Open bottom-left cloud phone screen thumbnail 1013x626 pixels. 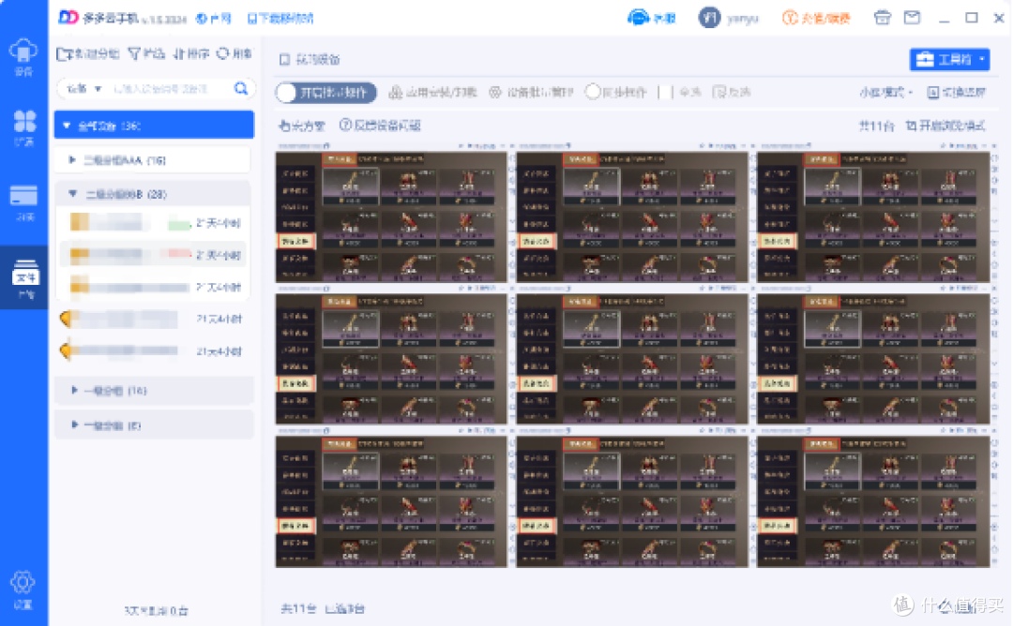[391, 501]
